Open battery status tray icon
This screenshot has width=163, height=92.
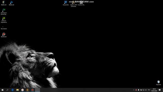[x=141, y=90]
